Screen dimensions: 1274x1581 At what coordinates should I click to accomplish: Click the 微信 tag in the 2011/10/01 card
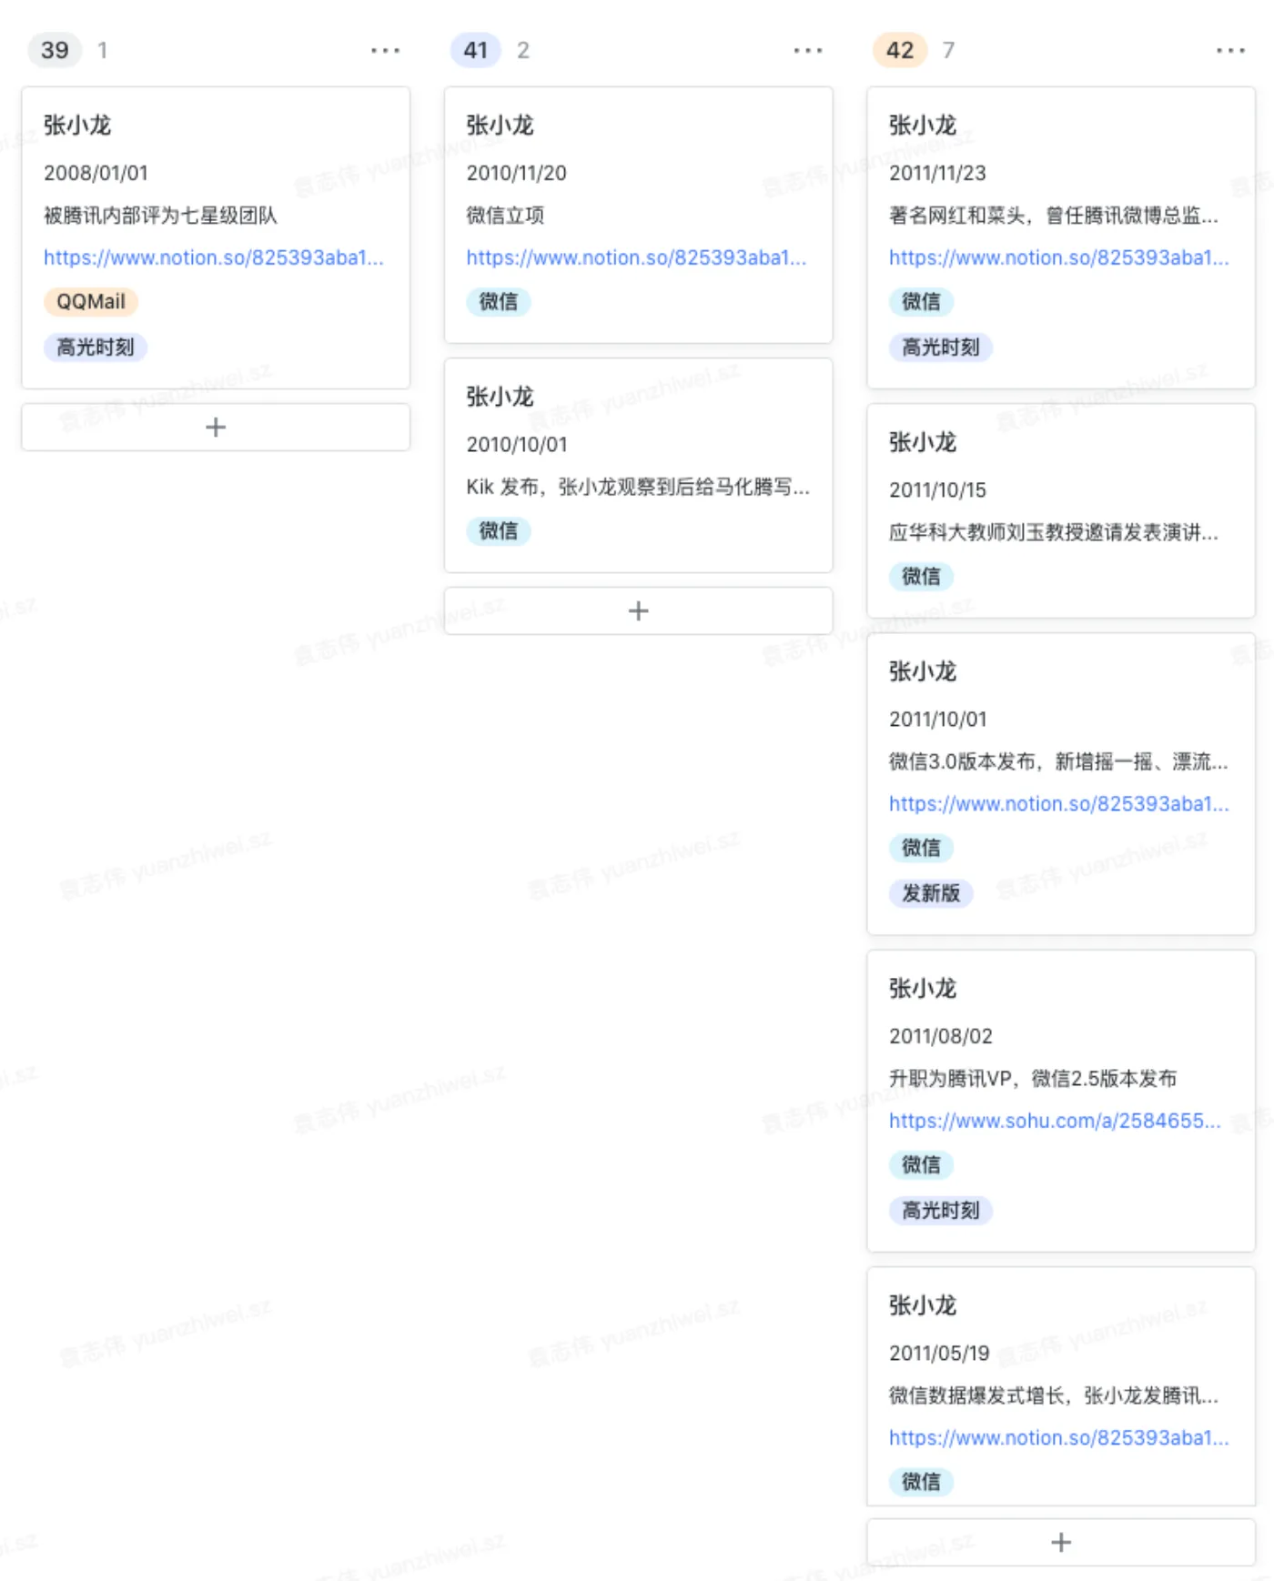[921, 849]
